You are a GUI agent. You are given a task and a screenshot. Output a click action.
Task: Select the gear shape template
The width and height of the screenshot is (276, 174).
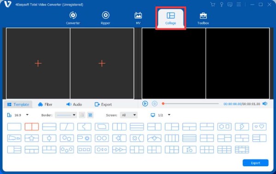pyautogui.click(x=84, y=138)
